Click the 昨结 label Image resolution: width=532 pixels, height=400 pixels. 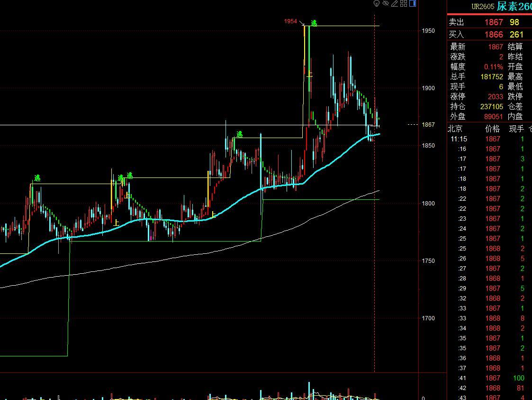coord(515,57)
